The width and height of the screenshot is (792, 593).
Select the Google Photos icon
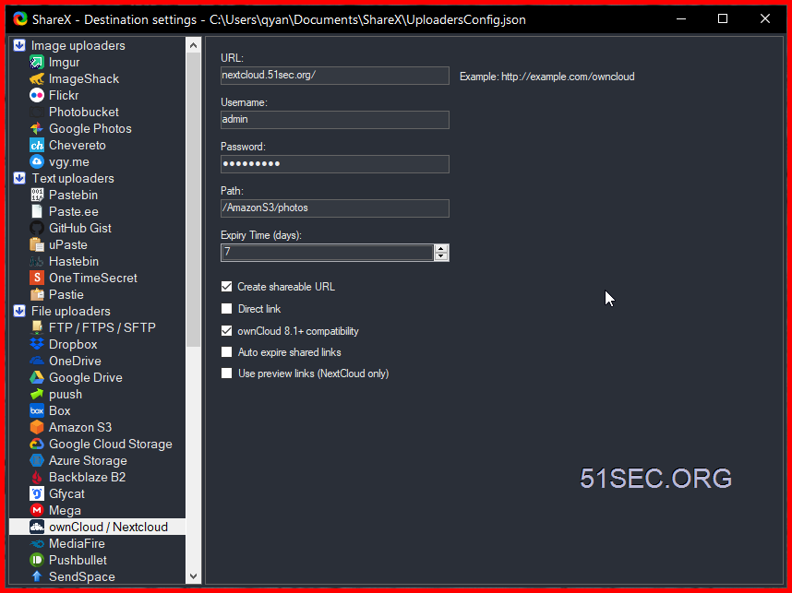[x=37, y=129]
